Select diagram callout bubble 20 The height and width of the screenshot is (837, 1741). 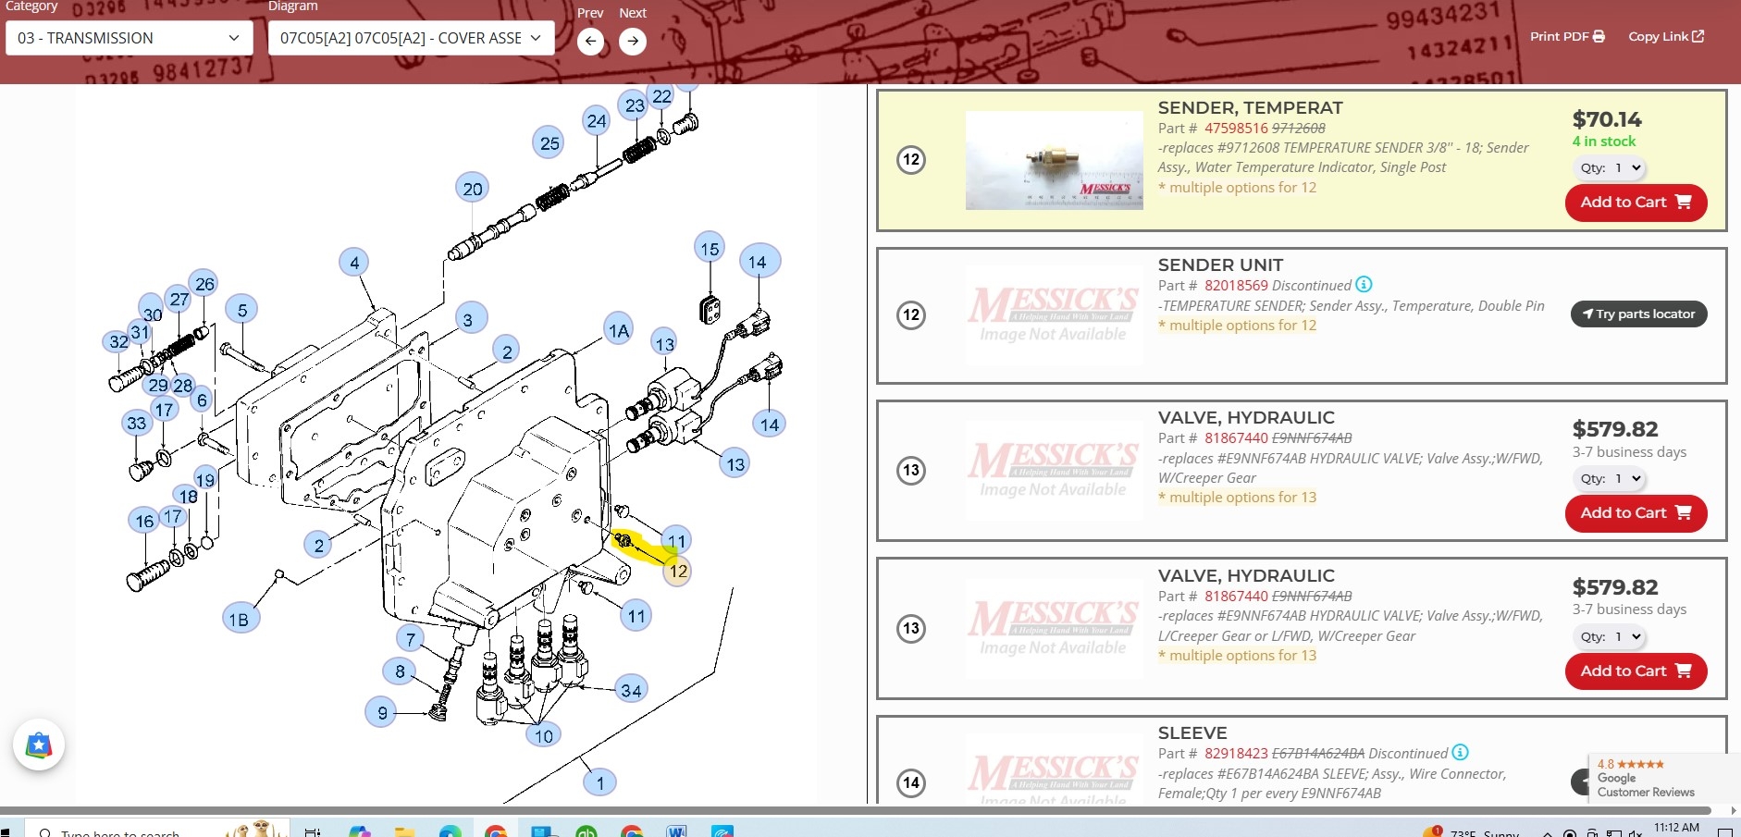point(473,189)
